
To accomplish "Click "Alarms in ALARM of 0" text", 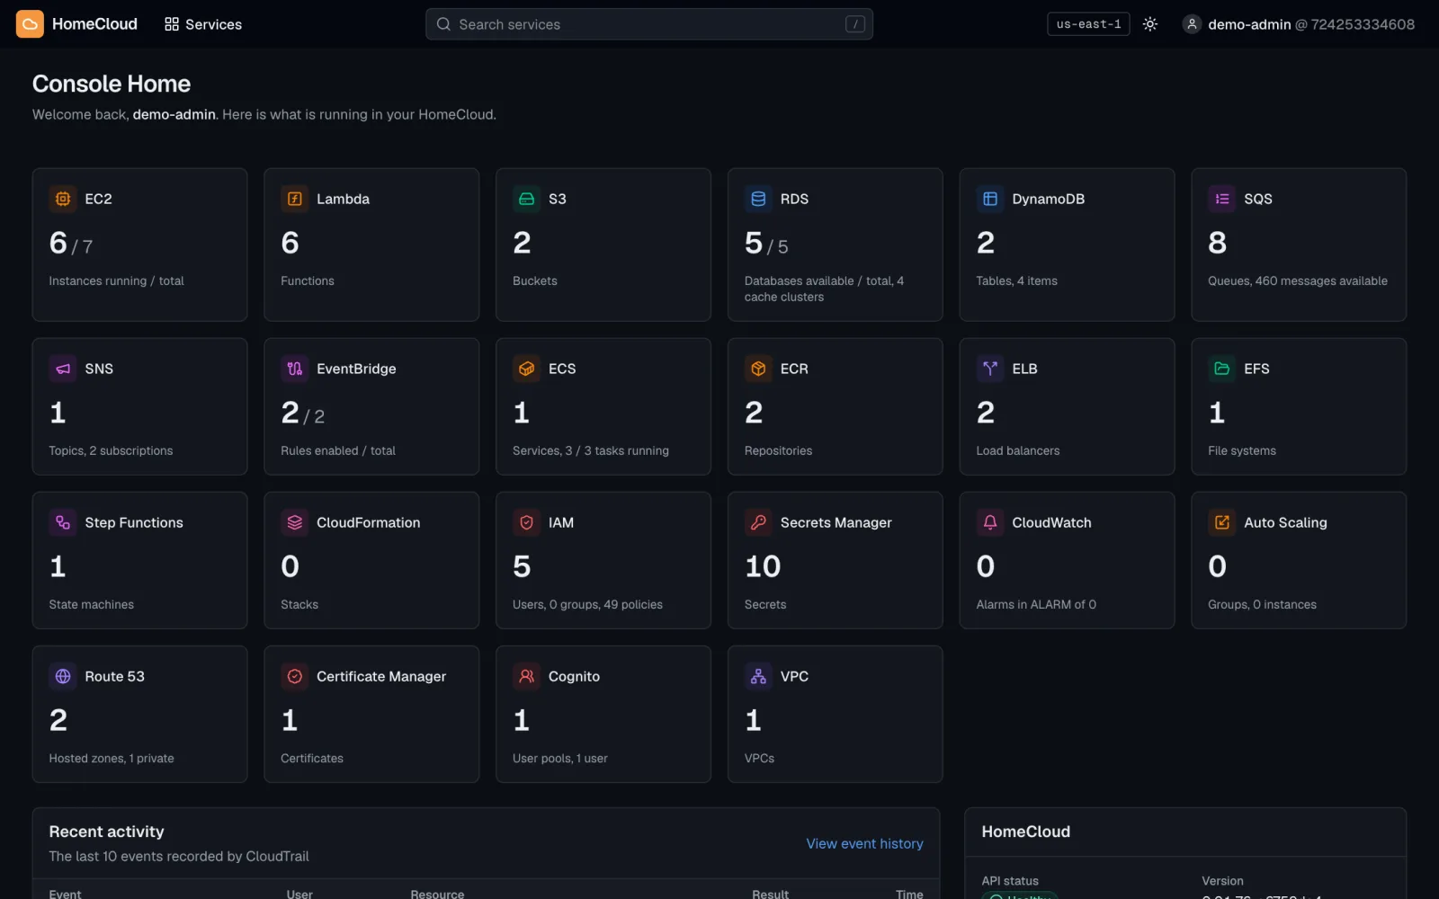I will (1036, 605).
